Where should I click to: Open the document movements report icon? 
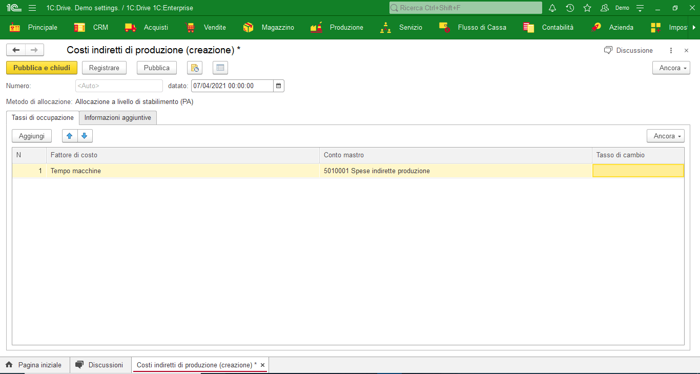pyautogui.click(x=195, y=68)
